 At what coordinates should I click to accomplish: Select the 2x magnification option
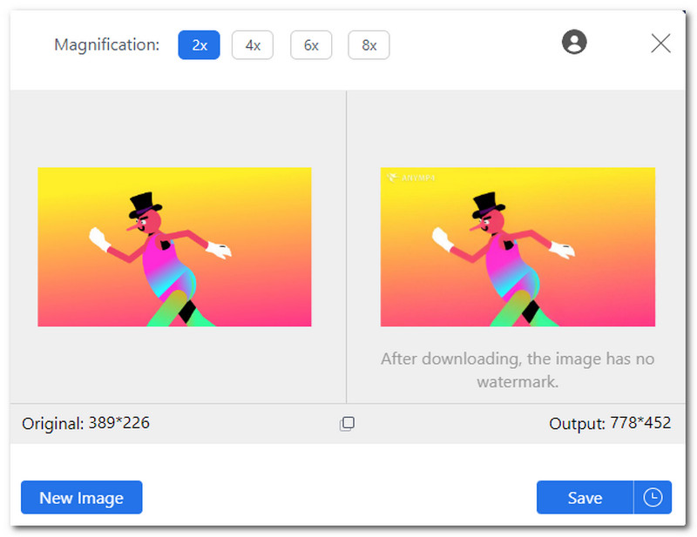click(x=199, y=45)
